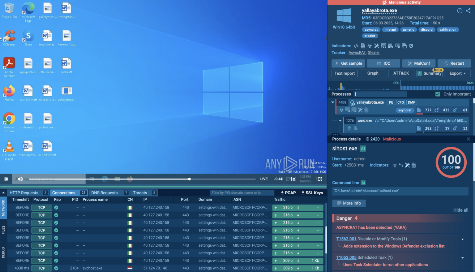The width and height of the screenshot is (475, 272).
Task: Collapse the yallayabrota.exe process tree
Action: [333, 102]
